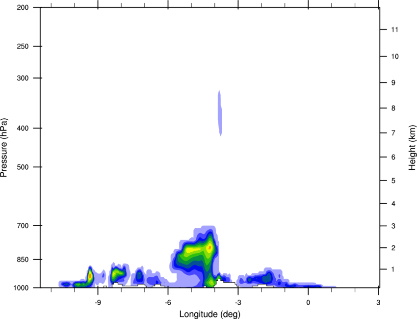Image resolution: width=417 pixels, height=319 pixels.
Task: Click the 0 longitude tick label
Action: [308, 302]
